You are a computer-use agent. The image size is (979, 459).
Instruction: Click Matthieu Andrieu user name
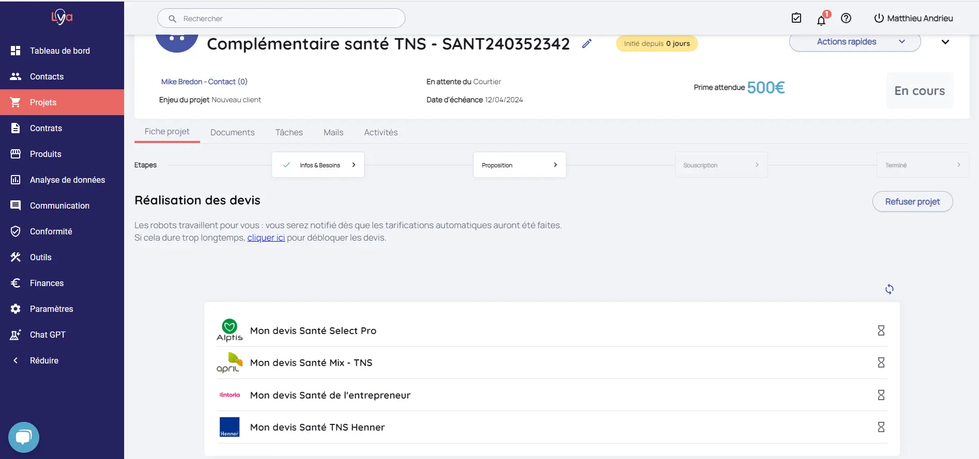[920, 18]
